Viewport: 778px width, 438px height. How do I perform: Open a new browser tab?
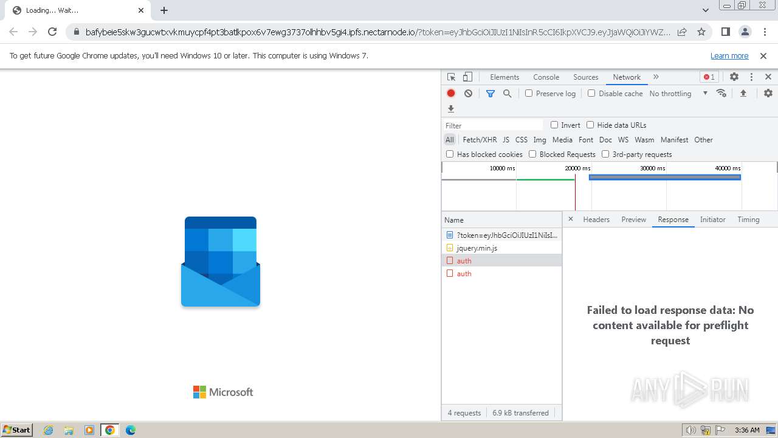pyautogui.click(x=164, y=10)
